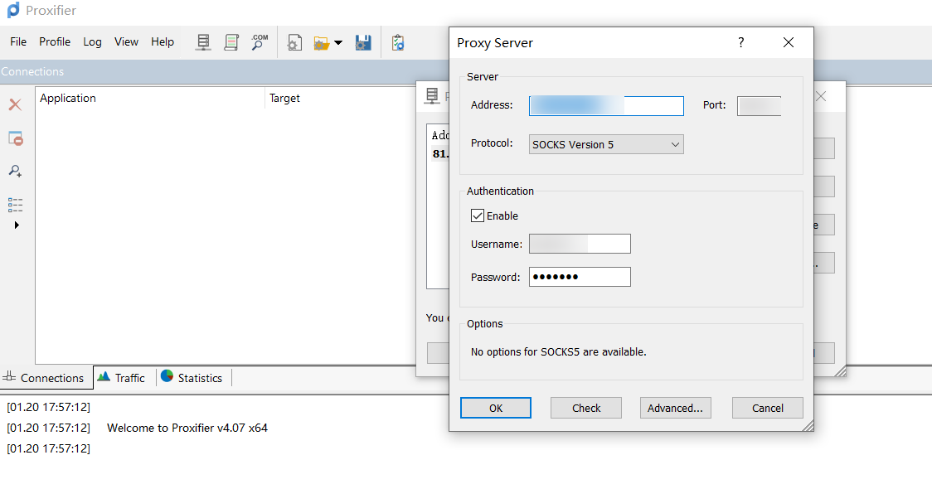The height and width of the screenshot is (489, 932).
Task: Click the red X sidebar icon
Action: pos(16,105)
